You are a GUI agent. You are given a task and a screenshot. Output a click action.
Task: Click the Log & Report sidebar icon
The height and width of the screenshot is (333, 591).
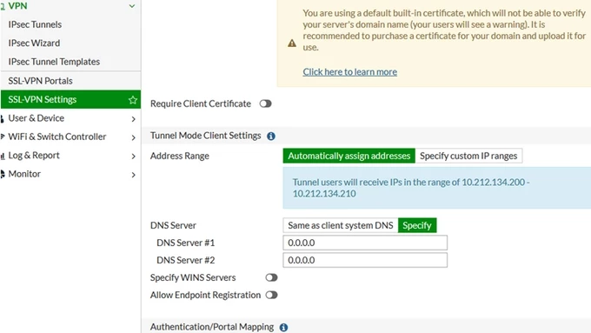pos(3,156)
